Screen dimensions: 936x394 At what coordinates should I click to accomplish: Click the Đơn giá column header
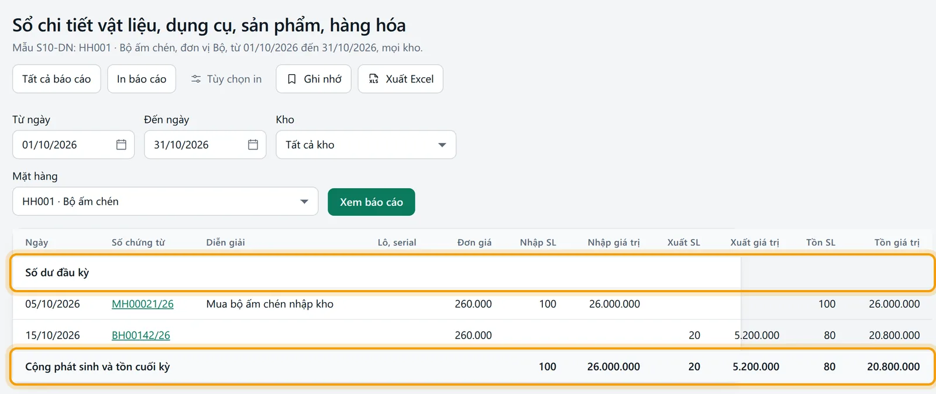coord(474,242)
